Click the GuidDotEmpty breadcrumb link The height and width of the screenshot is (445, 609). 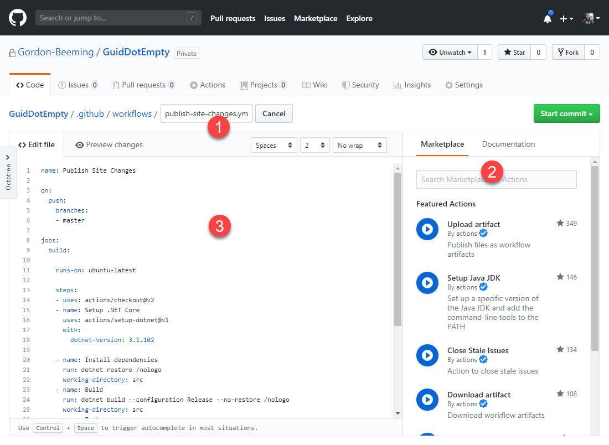tap(38, 113)
